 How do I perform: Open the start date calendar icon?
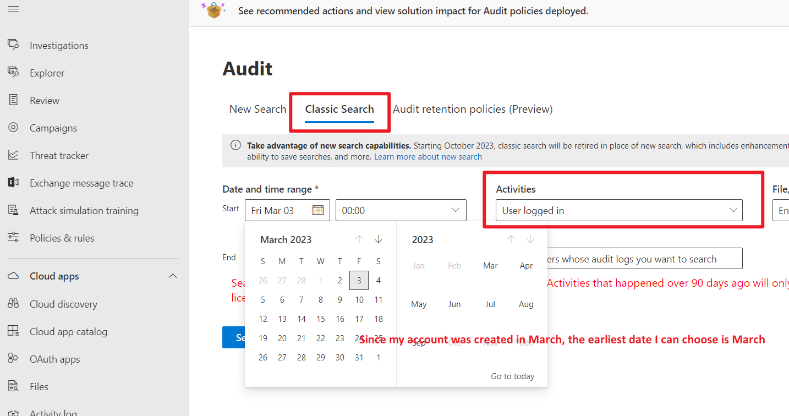coord(318,210)
